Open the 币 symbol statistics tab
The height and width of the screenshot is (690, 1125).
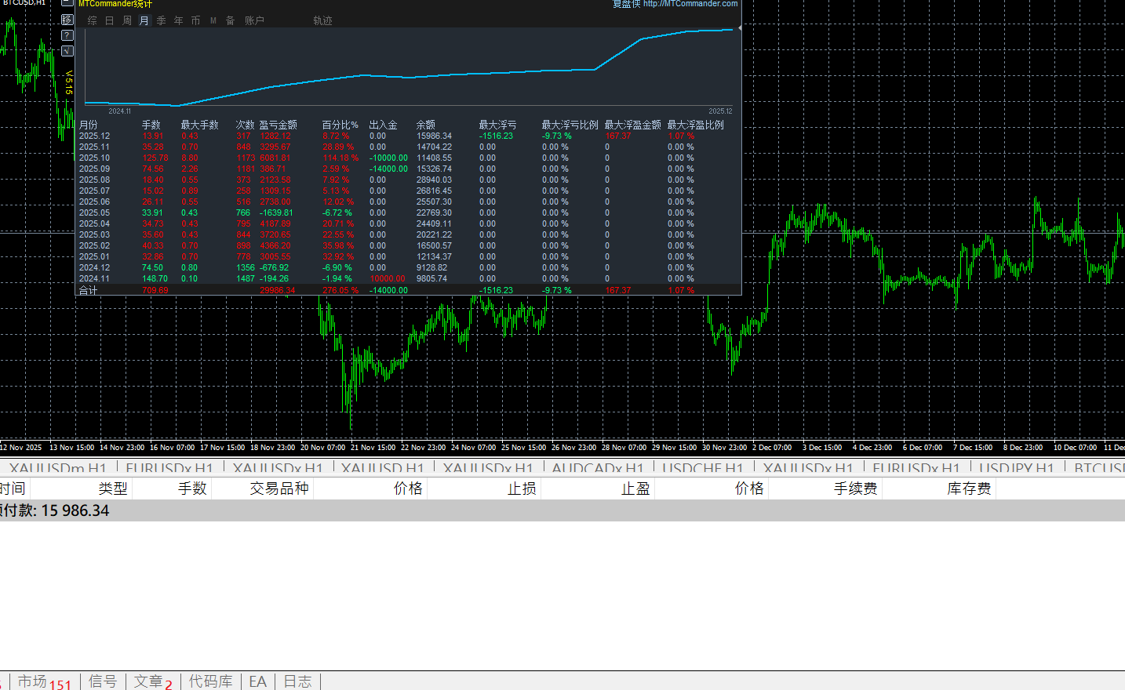click(x=196, y=20)
